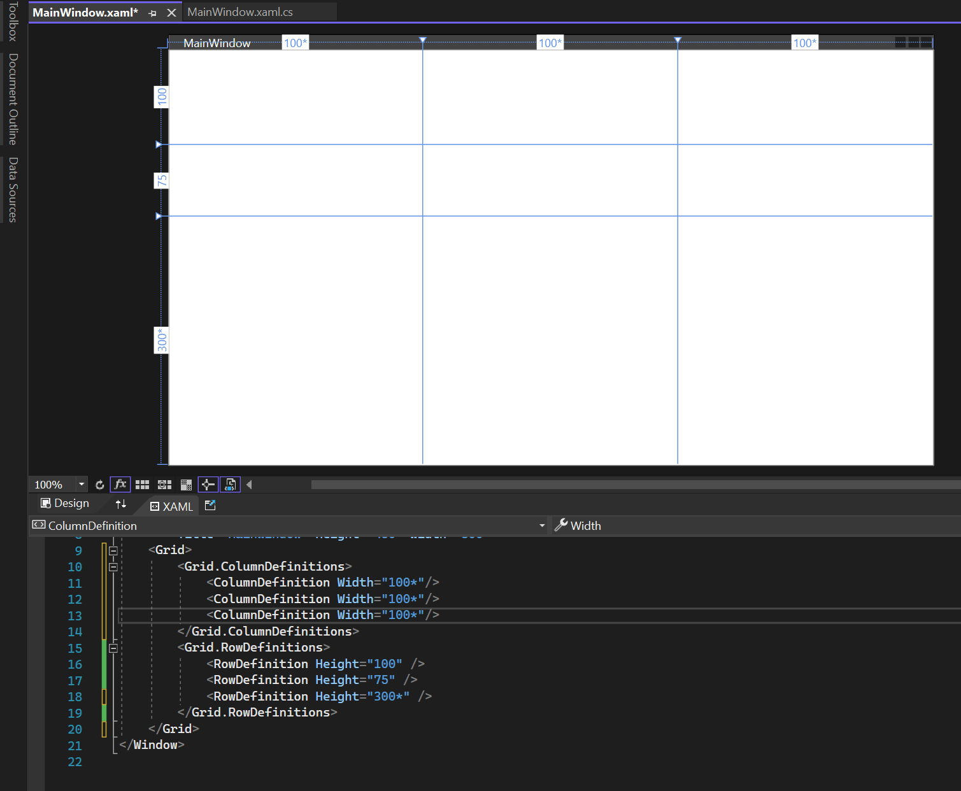Toggle snapping to gridlines
Viewport: 961px width, 791px height.
point(164,485)
